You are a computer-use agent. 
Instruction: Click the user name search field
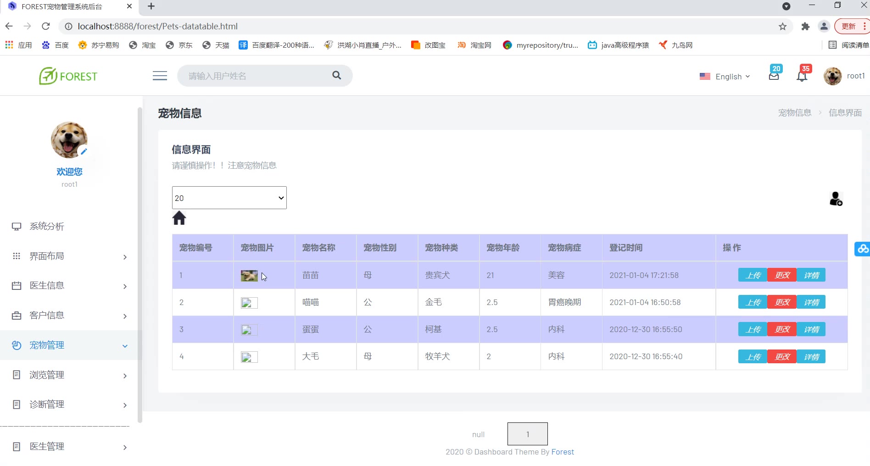click(x=257, y=76)
